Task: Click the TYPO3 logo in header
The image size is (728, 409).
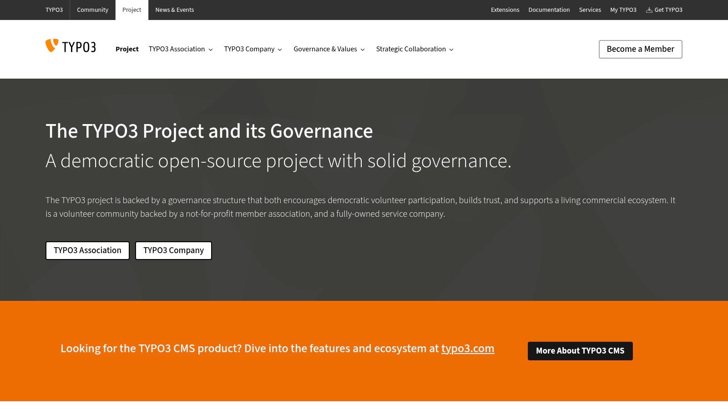Action: click(71, 46)
